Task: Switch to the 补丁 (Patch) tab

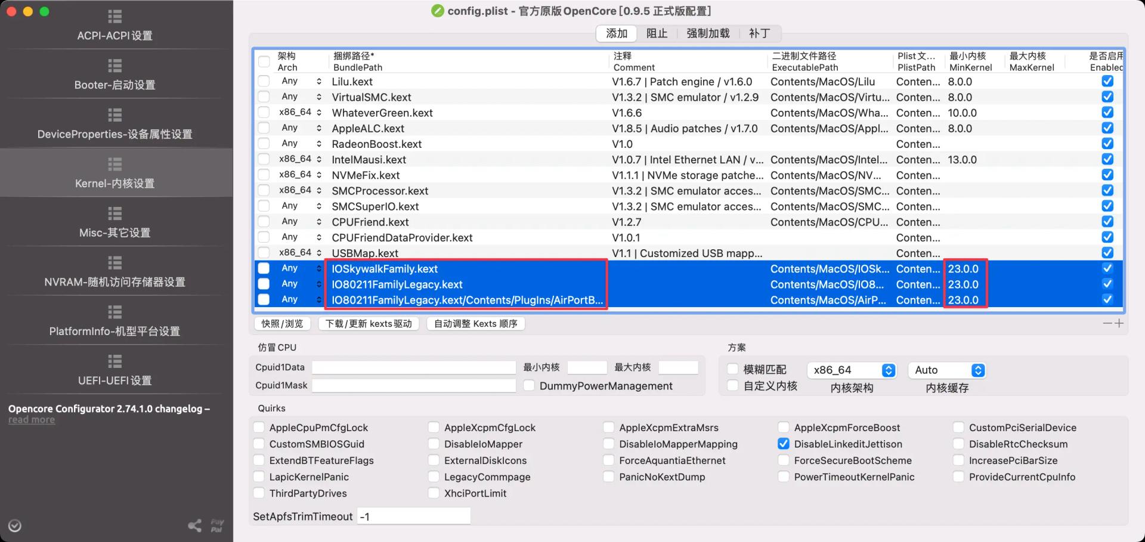Action: point(759,33)
